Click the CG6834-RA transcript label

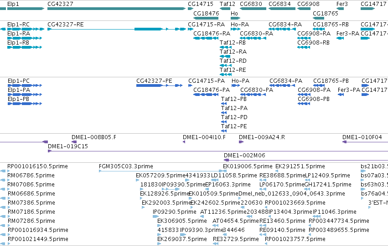(285, 25)
